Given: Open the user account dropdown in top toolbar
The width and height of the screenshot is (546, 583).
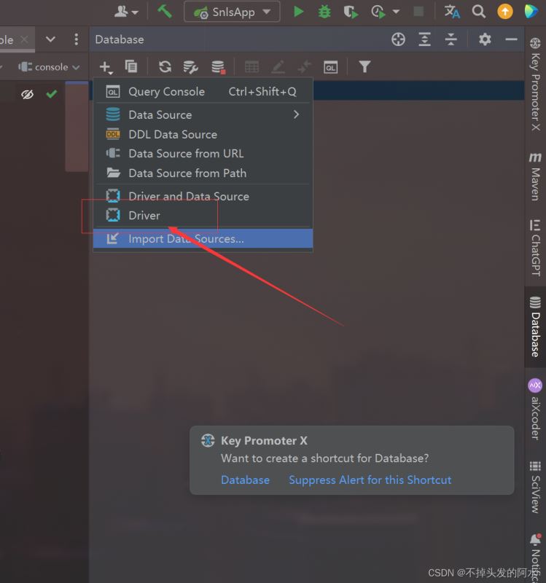Looking at the screenshot, I should (126, 12).
